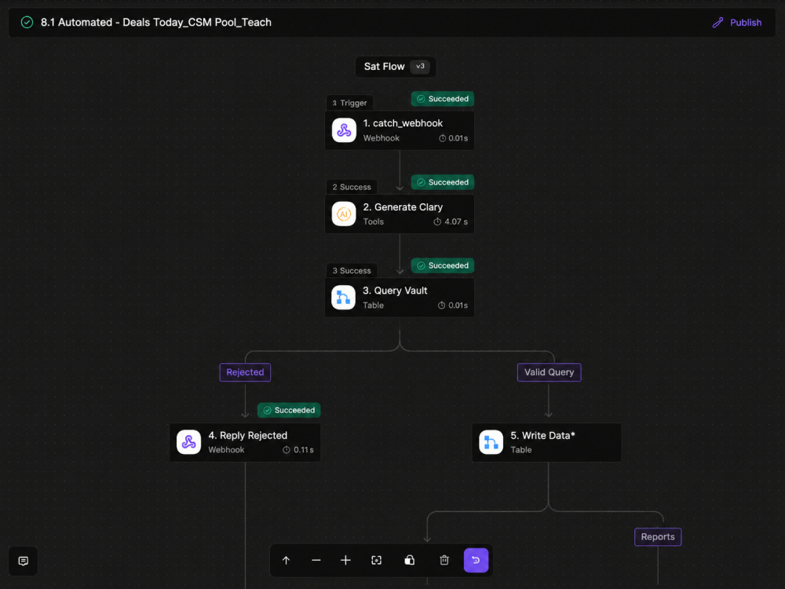785x589 pixels.
Task: Open the comments panel icon
Action: [x=23, y=561]
